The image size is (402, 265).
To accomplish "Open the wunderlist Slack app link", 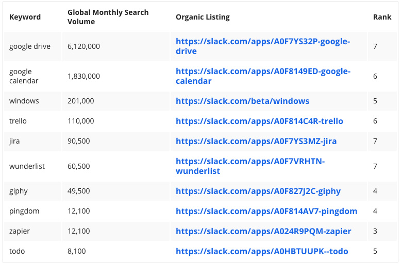I will pos(250,166).
